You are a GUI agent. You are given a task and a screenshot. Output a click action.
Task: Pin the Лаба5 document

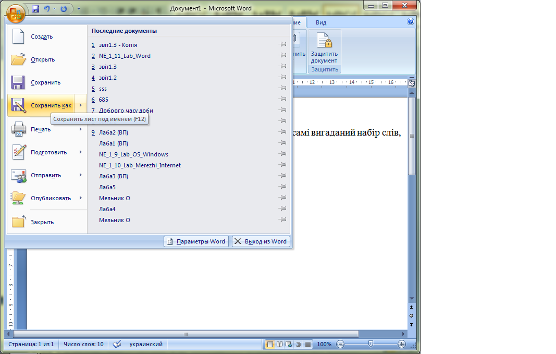[x=282, y=187]
